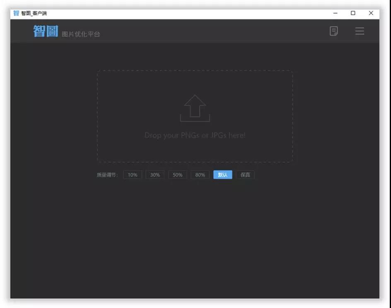391x308 pixels.
Task: Click the empty dark area below quality options
Action: tap(195, 240)
